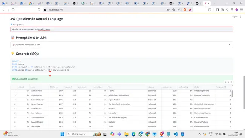
Task: Toggle the browser sidebar panel
Action: tap(217, 10)
